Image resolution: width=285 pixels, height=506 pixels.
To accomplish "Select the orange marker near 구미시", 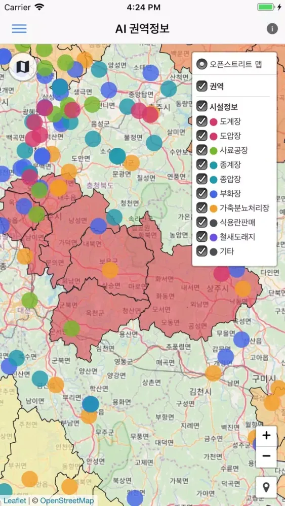I will (278, 389).
